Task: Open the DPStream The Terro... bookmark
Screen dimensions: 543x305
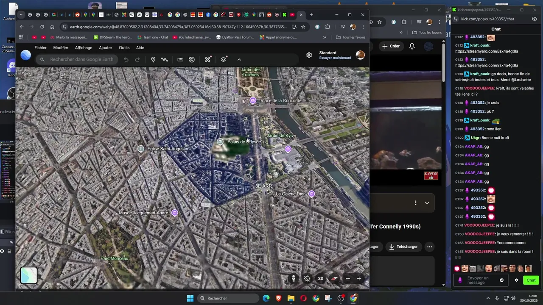Action: (113, 37)
